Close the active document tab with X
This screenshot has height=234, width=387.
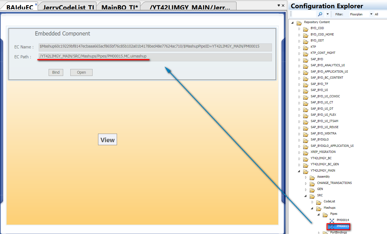[283, 5]
